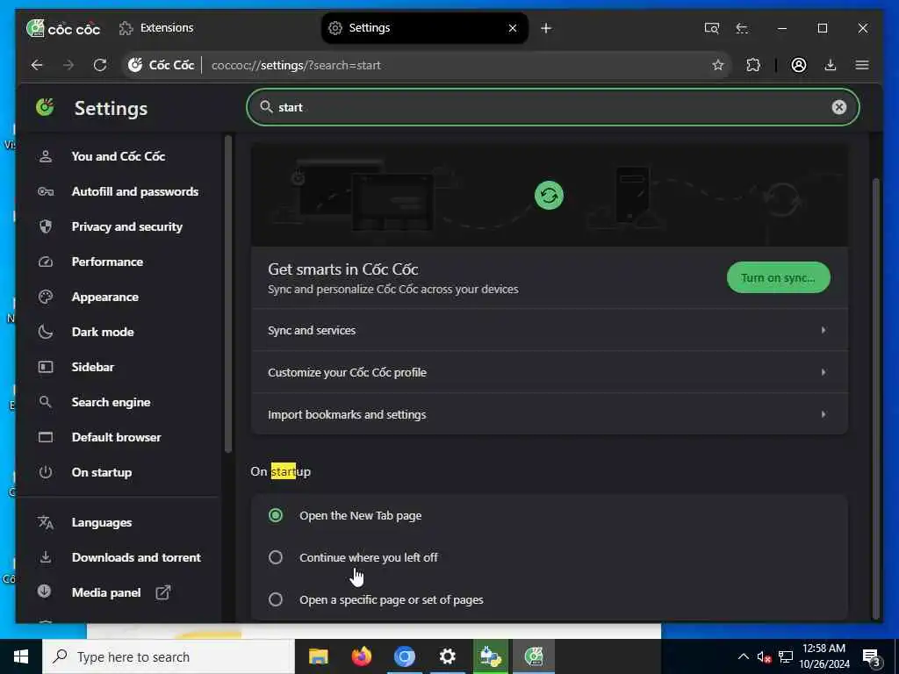This screenshot has width=899, height=674.
Task: Click the address bar URL
Action: [296, 65]
